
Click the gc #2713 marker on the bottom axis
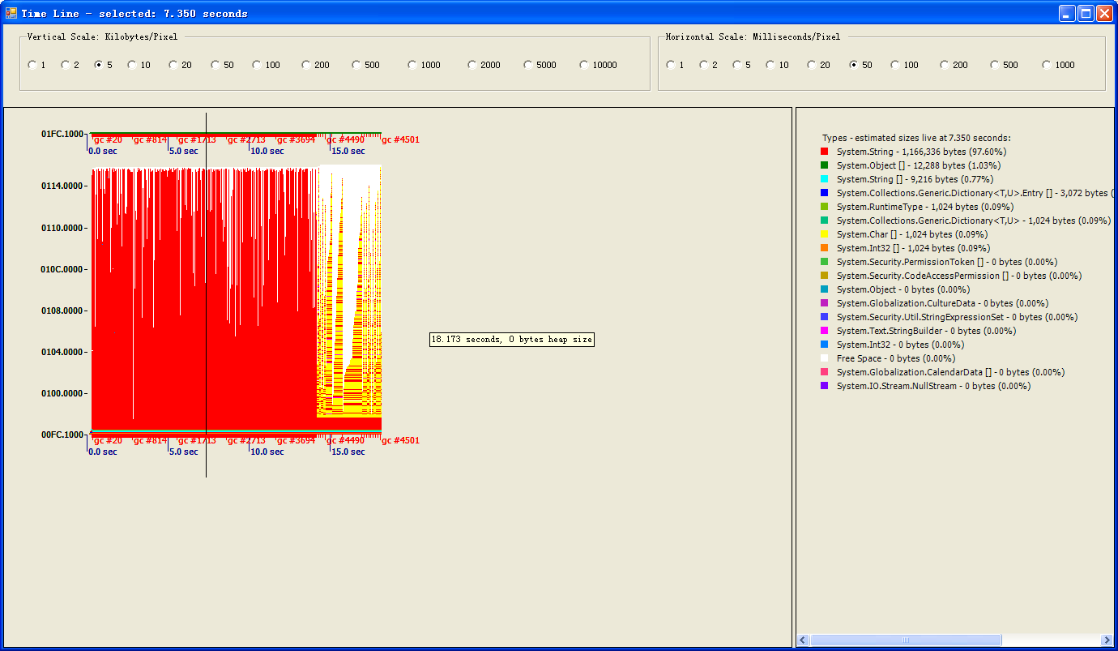246,440
